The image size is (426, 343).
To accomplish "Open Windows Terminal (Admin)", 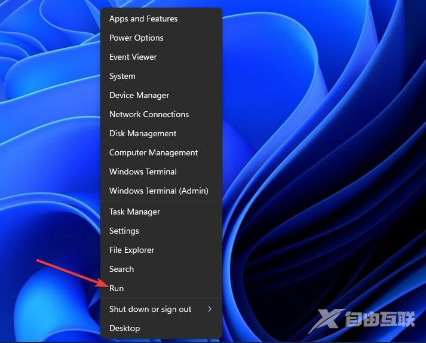I will coord(158,191).
